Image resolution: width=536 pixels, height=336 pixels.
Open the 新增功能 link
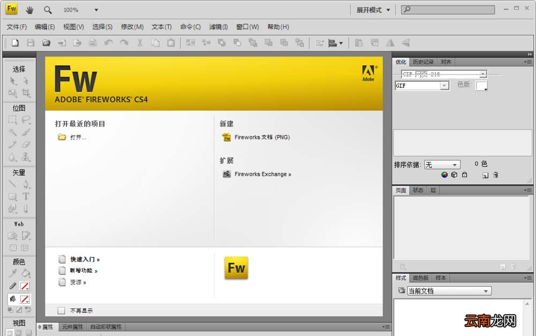point(84,271)
